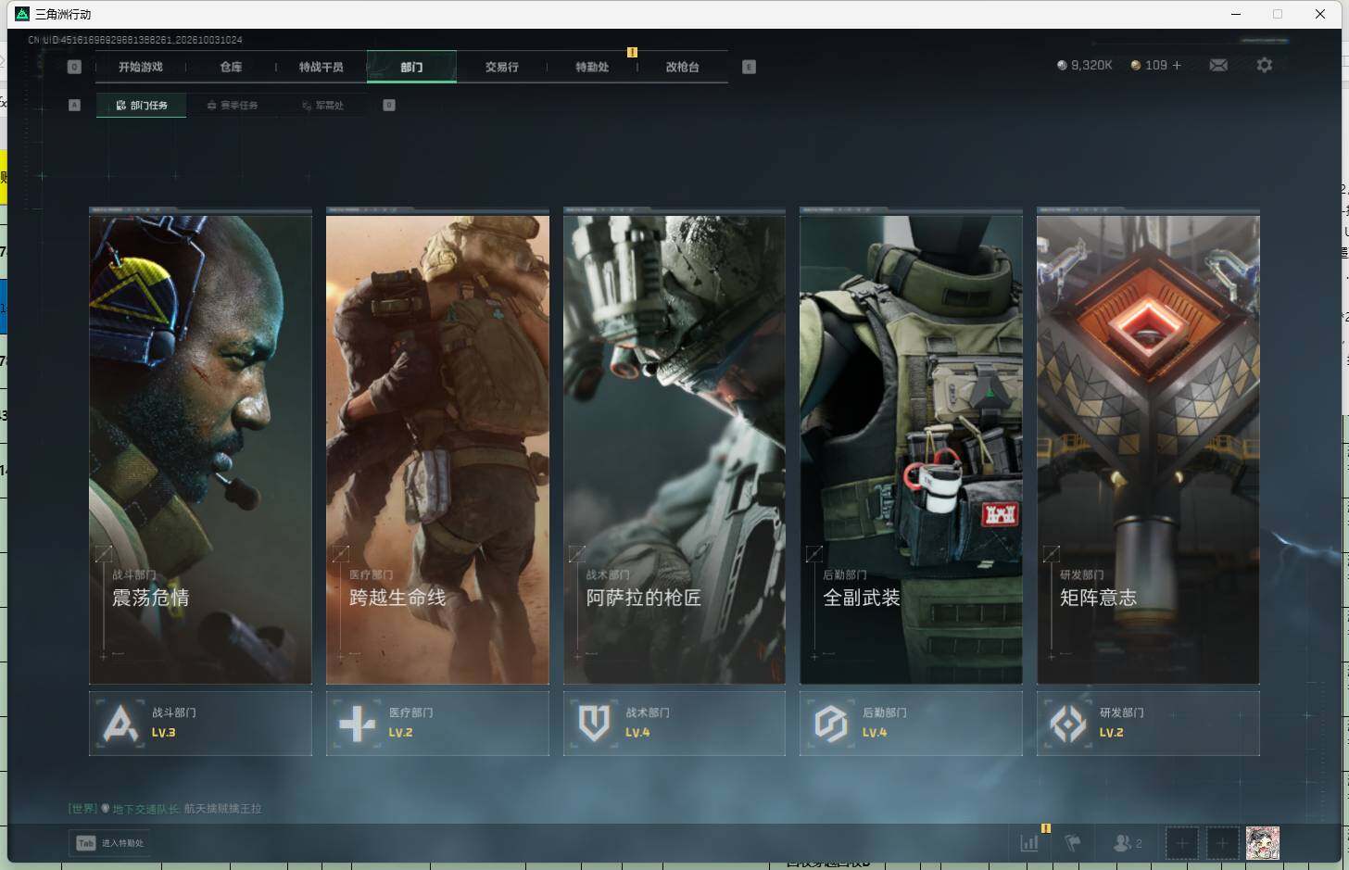Open the 特勤处 tab

pyautogui.click(x=592, y=67)
